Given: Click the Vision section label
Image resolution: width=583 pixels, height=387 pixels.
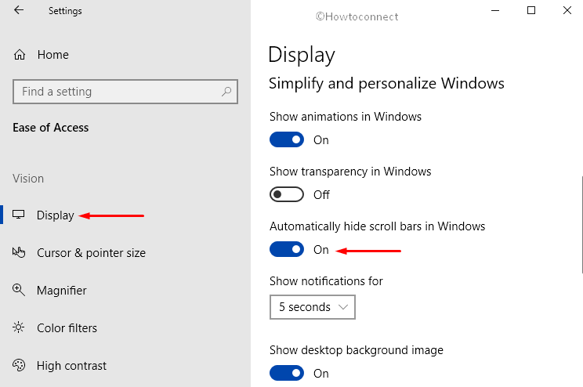Looking at the screenshot, I should click(x=28, y=179).
